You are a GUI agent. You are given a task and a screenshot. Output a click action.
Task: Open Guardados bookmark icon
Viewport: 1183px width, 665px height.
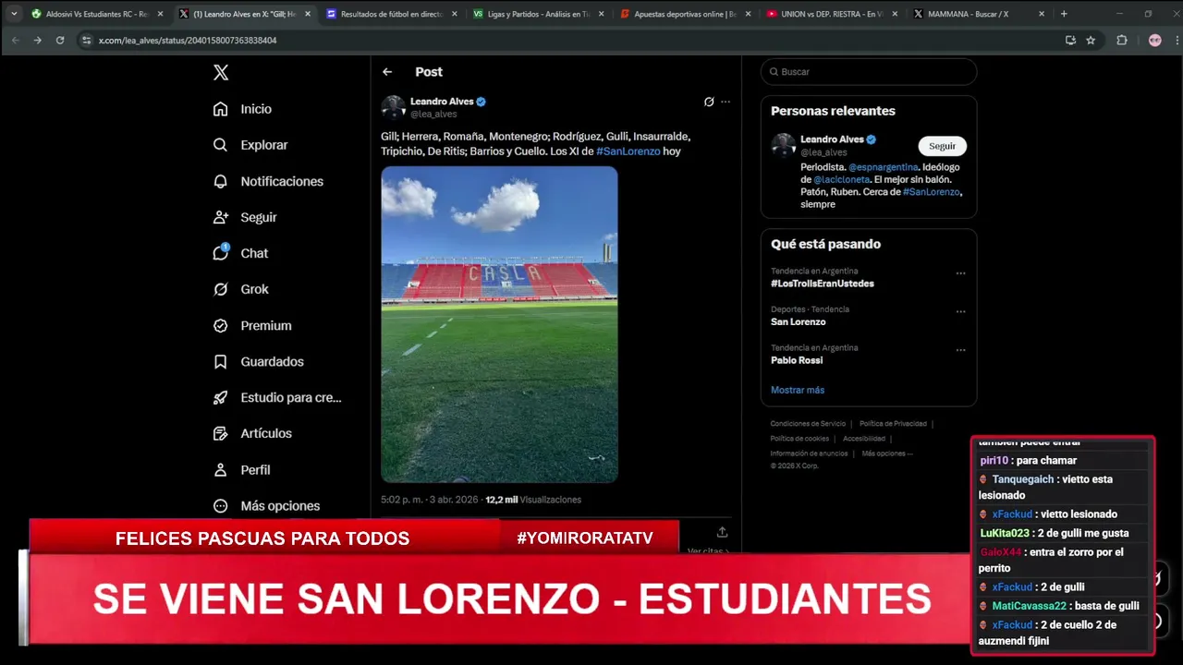[x=220, y=362]
